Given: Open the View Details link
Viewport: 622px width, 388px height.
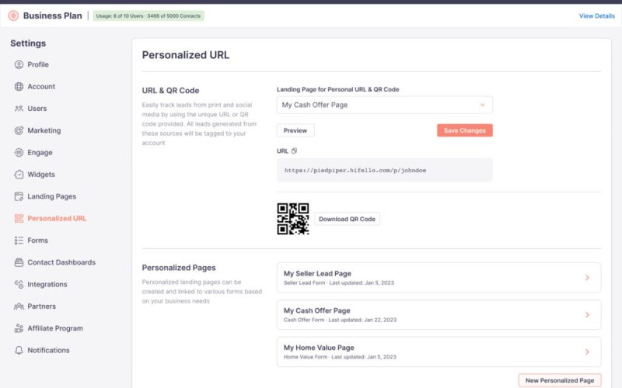Looking at the screenshot, I should [596, 16].
